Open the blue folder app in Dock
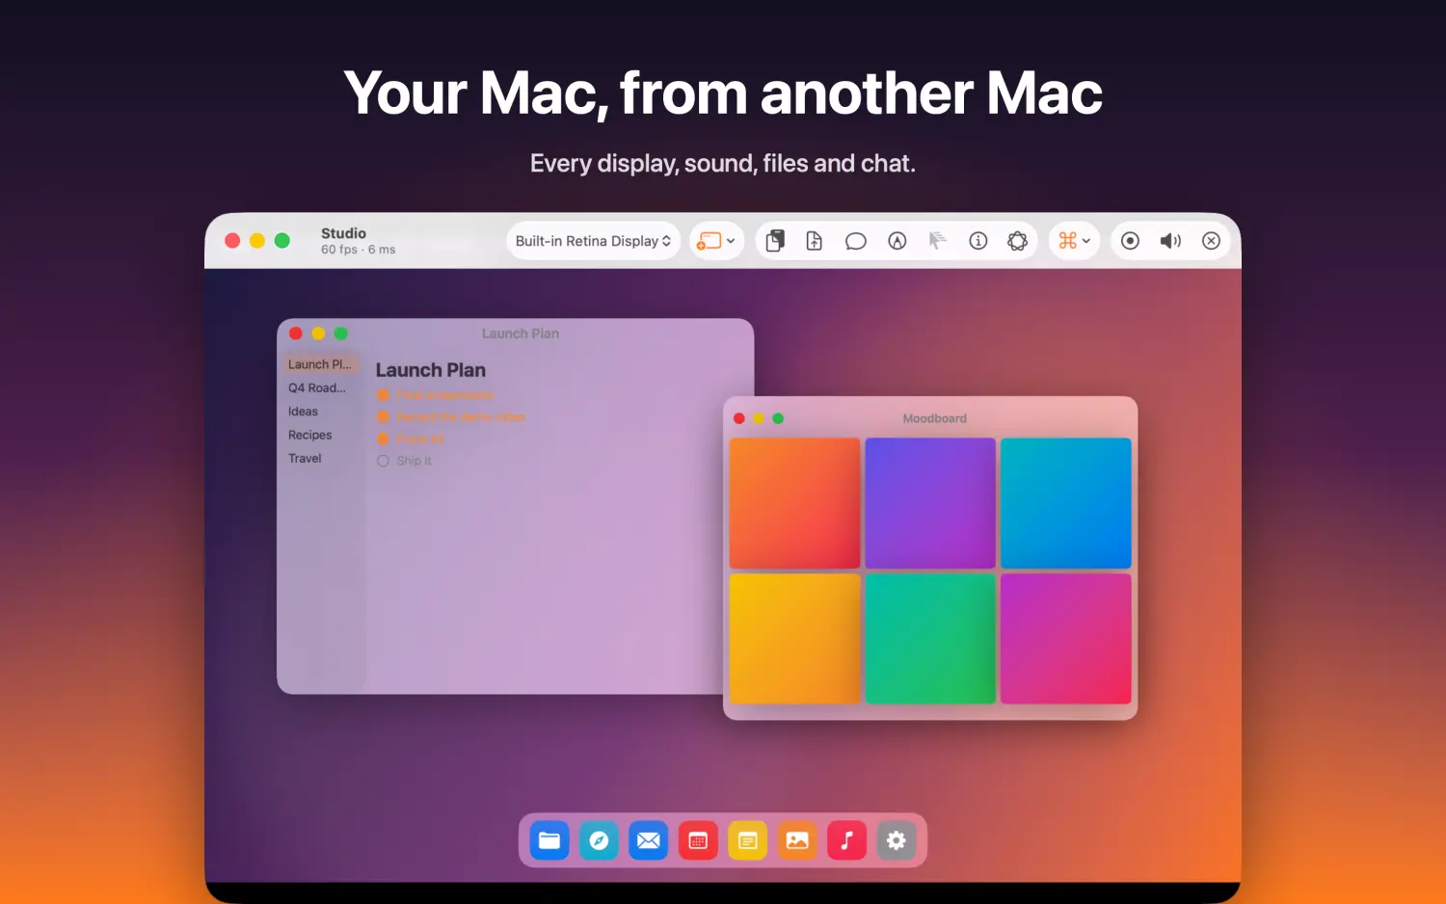 click(549, 840)
